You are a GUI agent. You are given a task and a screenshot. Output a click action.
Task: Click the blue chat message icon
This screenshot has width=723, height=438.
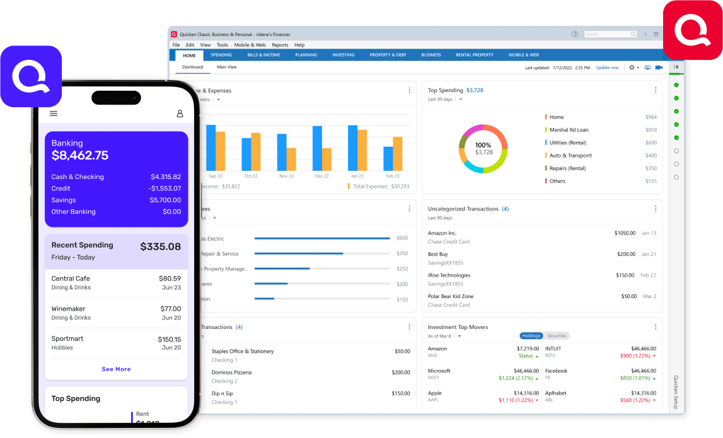pyautogui.click(x=648, y=67)
